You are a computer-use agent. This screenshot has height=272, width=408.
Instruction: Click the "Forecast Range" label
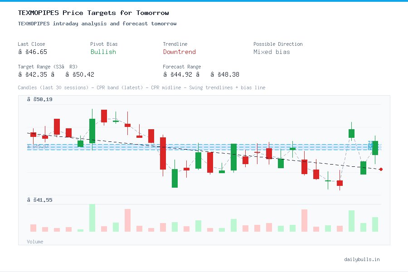(182, 67)
